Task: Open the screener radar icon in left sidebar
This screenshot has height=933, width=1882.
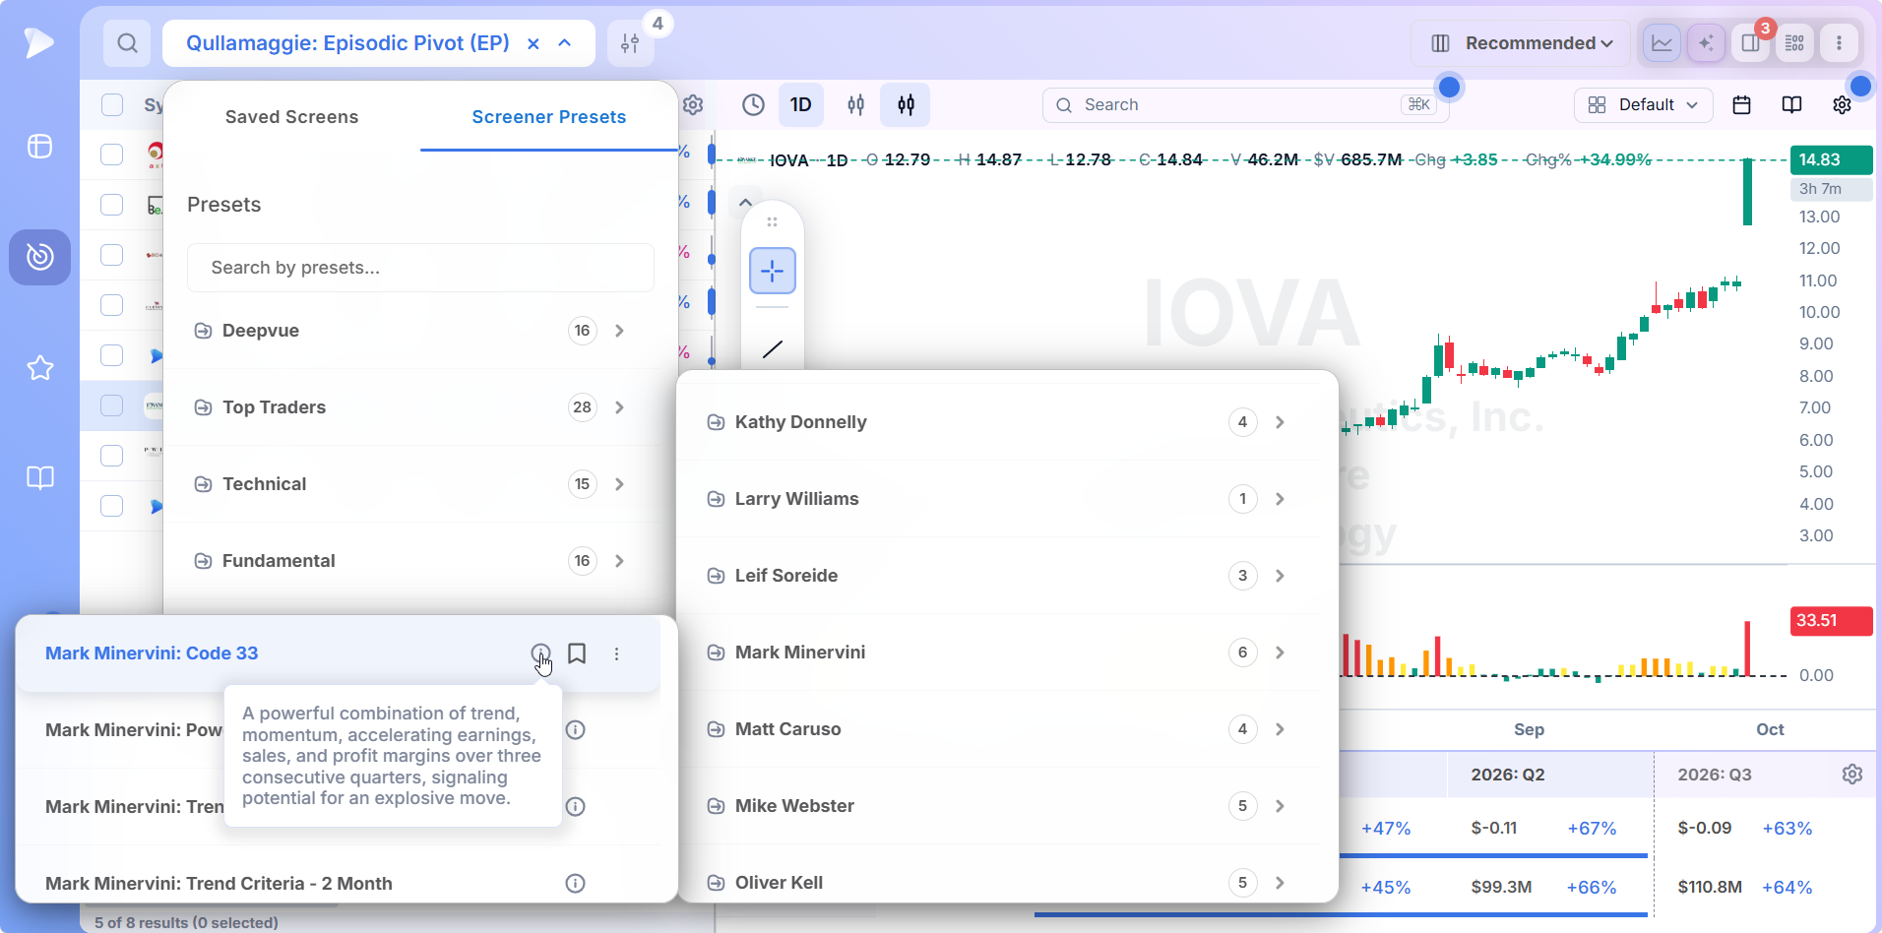Action: pos(39,257)
